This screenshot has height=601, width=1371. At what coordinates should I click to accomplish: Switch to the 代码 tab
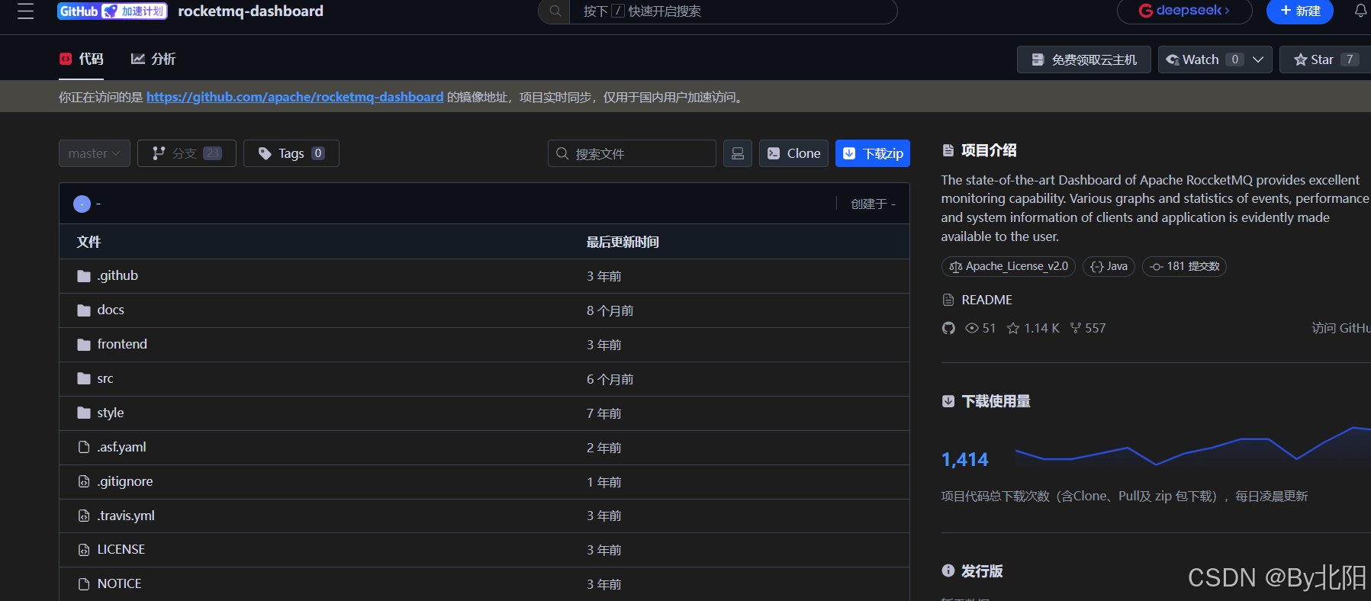pyautogui.click(x=82, y=59)
